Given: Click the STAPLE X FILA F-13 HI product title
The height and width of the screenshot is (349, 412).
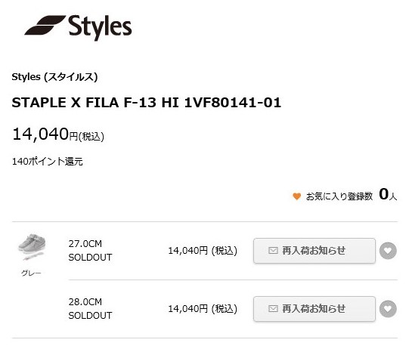Looking at the screenshot, I should [147, 102].
